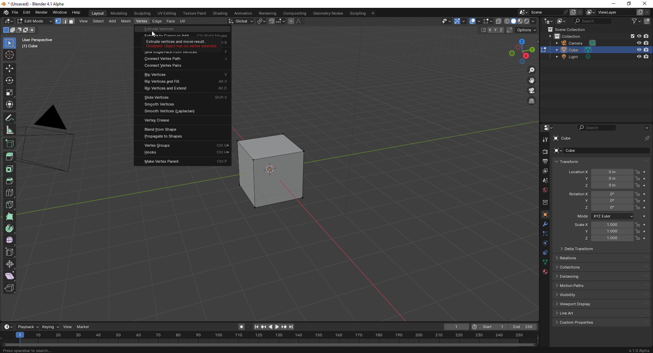
Task: Click the Scale X value field
Action: coord(612,225)
